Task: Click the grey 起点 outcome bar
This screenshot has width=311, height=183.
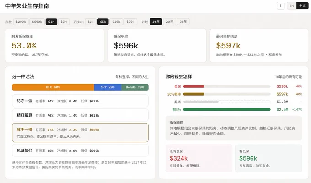Action: tap(201, 102)
